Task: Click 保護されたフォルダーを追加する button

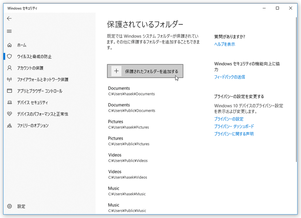Action: [145, 71]
